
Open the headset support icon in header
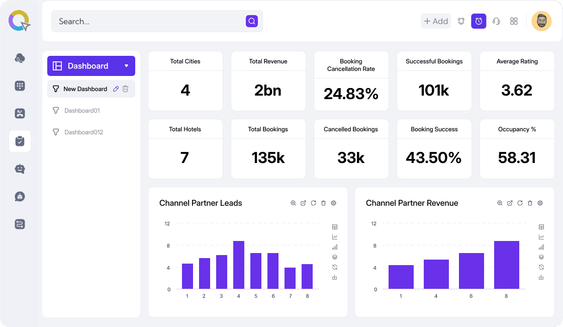click(496, 21)
